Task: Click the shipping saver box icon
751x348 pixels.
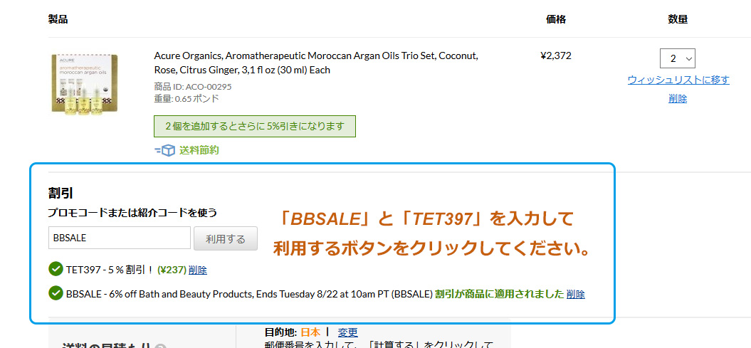Action: [164, 150]
